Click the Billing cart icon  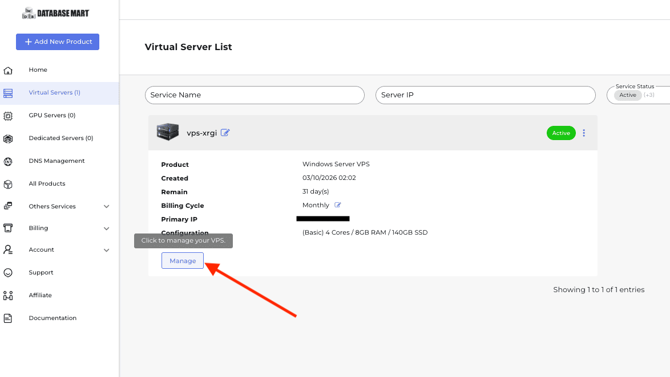[x=8, y=228]
